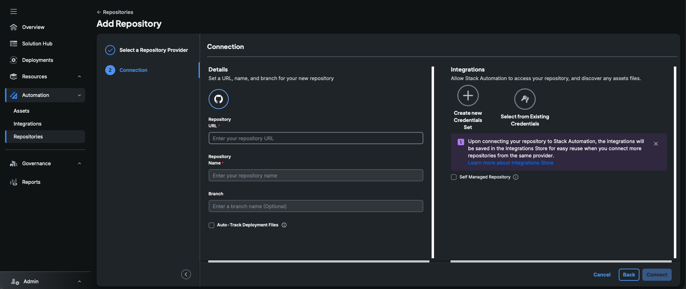The image size is (686, 289).
Task: Click the plus icon for new credentials
Action: tap(468, 95)
